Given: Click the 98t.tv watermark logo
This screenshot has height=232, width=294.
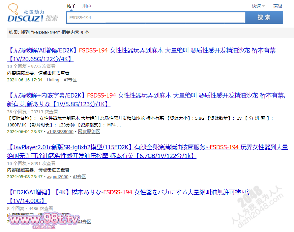Looking at the screenshot, I should [x=44, y=221].
